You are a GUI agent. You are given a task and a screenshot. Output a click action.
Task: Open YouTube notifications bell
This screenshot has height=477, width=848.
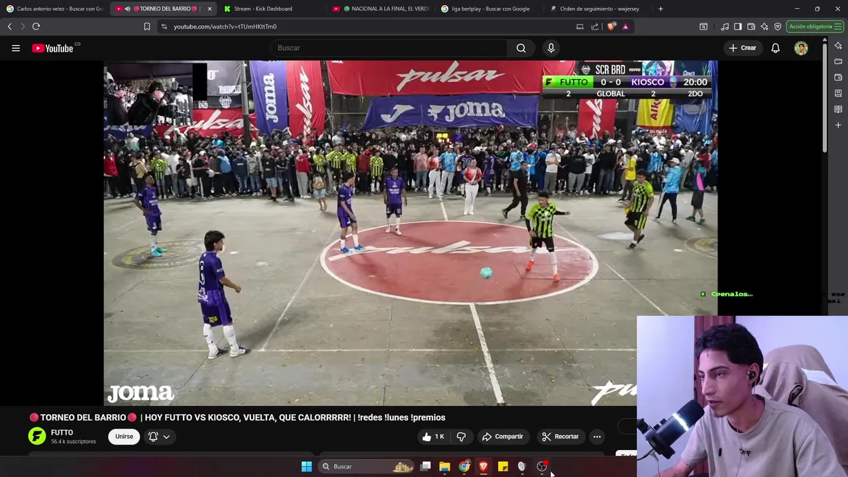click(775, 48)
